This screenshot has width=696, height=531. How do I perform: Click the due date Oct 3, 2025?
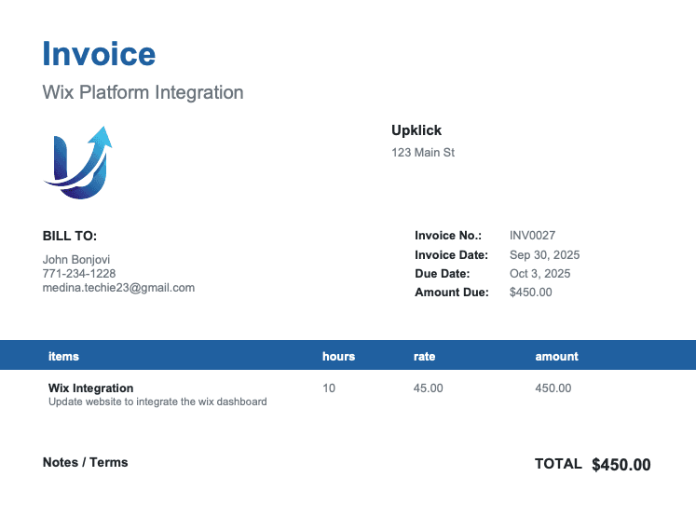(x=539, y=274)
